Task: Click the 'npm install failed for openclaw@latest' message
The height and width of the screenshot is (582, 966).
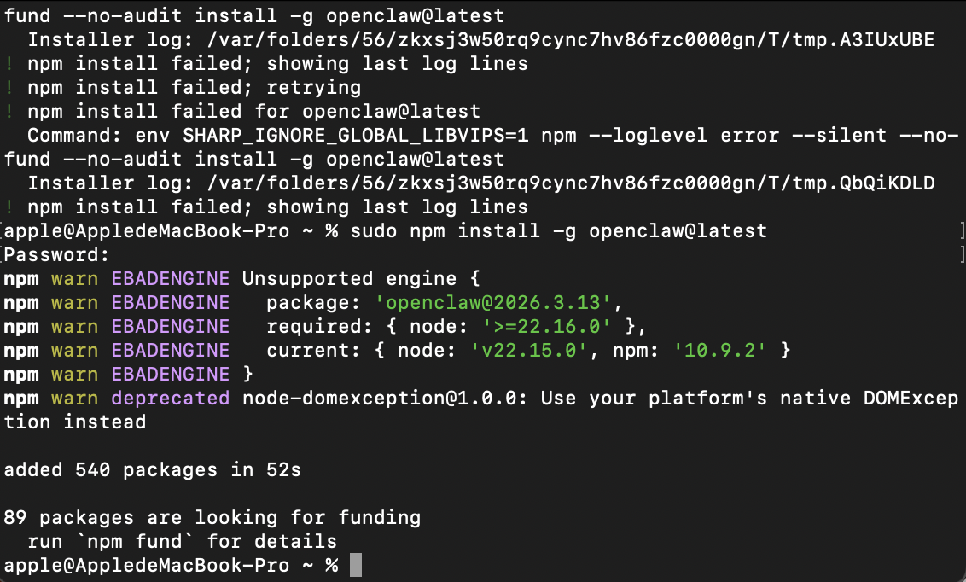Action: 253,111
